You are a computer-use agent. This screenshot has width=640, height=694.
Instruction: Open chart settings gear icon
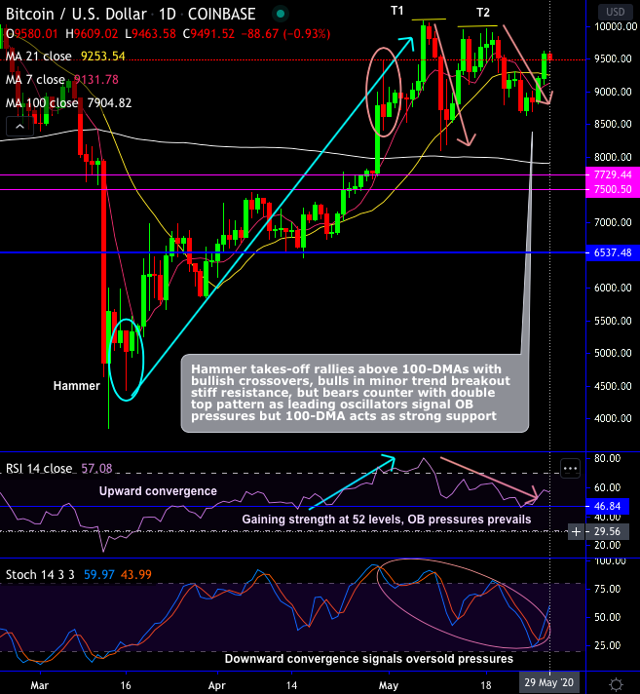pyautogui.click(x=616, y=684)
